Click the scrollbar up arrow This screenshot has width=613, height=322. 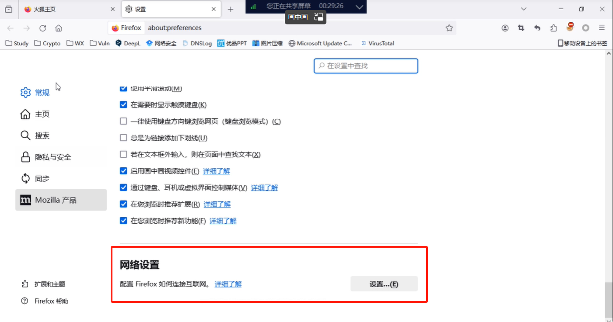[609, 53]
